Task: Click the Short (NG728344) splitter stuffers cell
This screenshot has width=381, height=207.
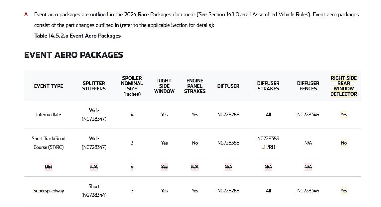Action: (94, 191)
